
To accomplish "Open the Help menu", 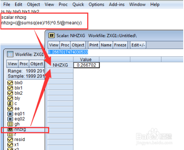I will point(155,4).
